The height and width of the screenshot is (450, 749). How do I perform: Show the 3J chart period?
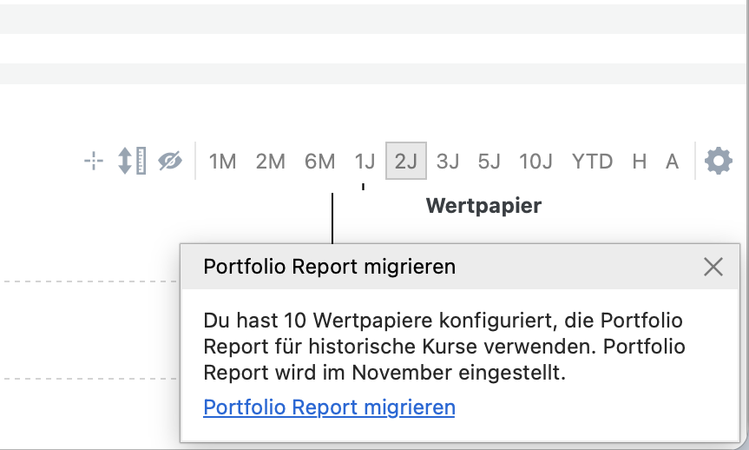click(448, 162)
